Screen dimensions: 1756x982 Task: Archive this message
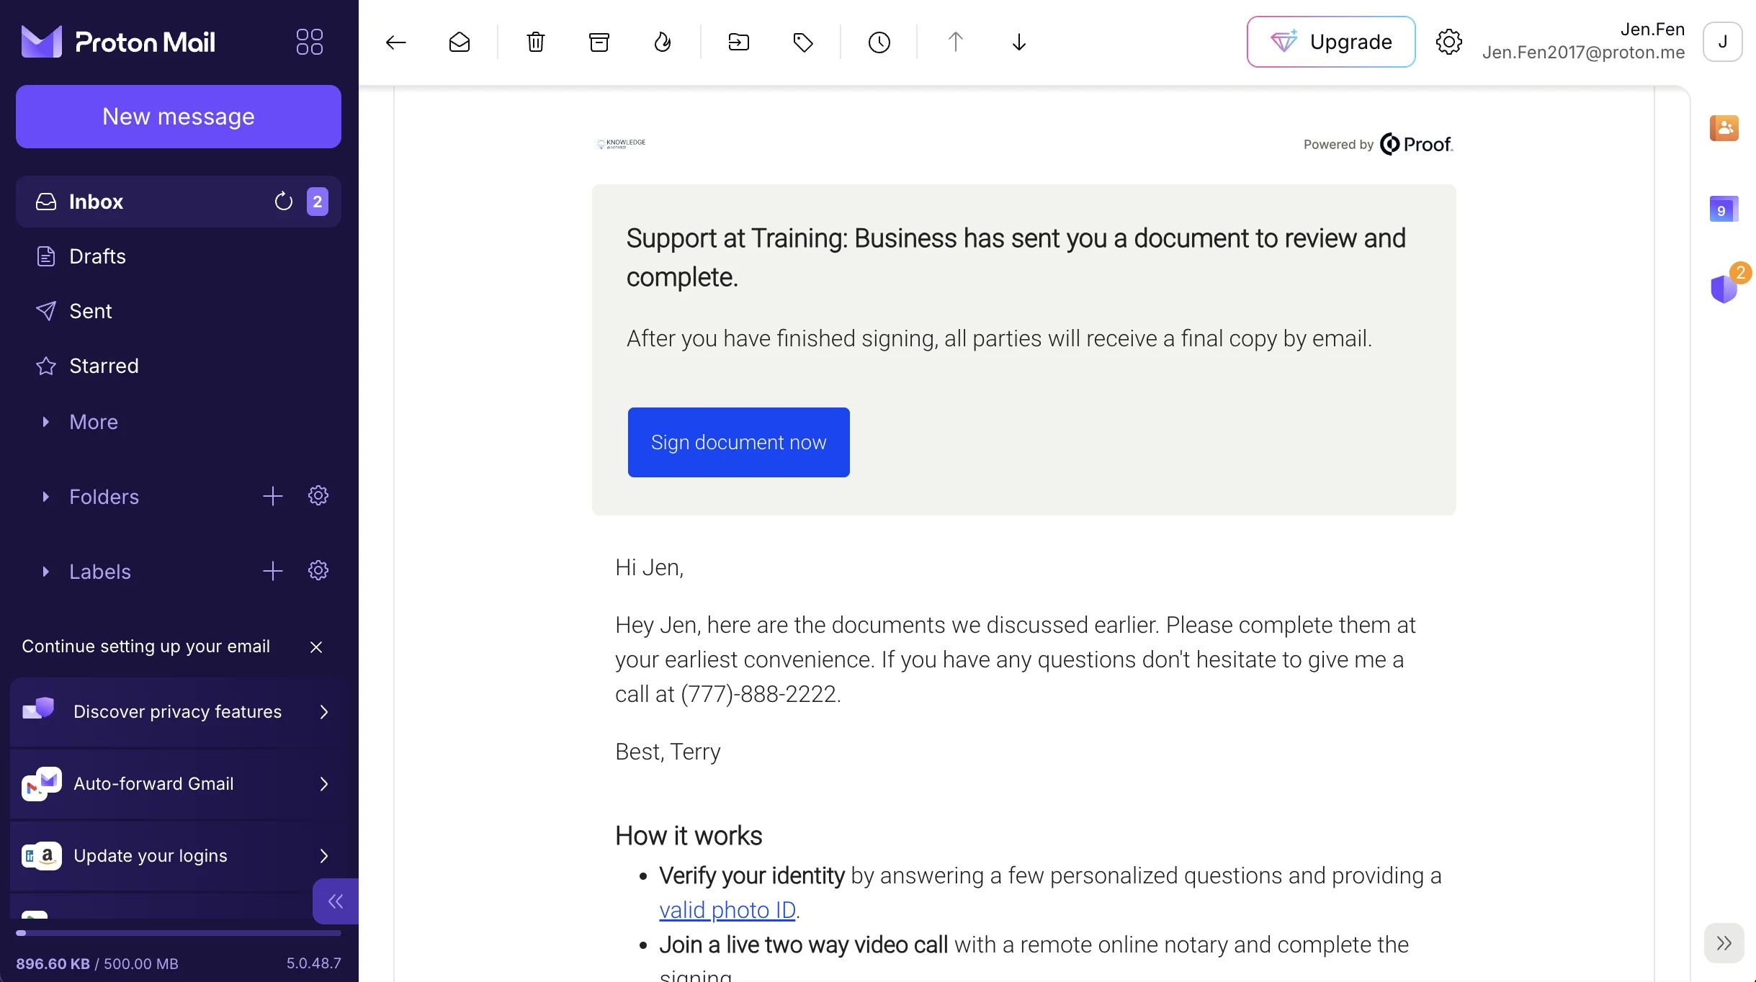599,42
